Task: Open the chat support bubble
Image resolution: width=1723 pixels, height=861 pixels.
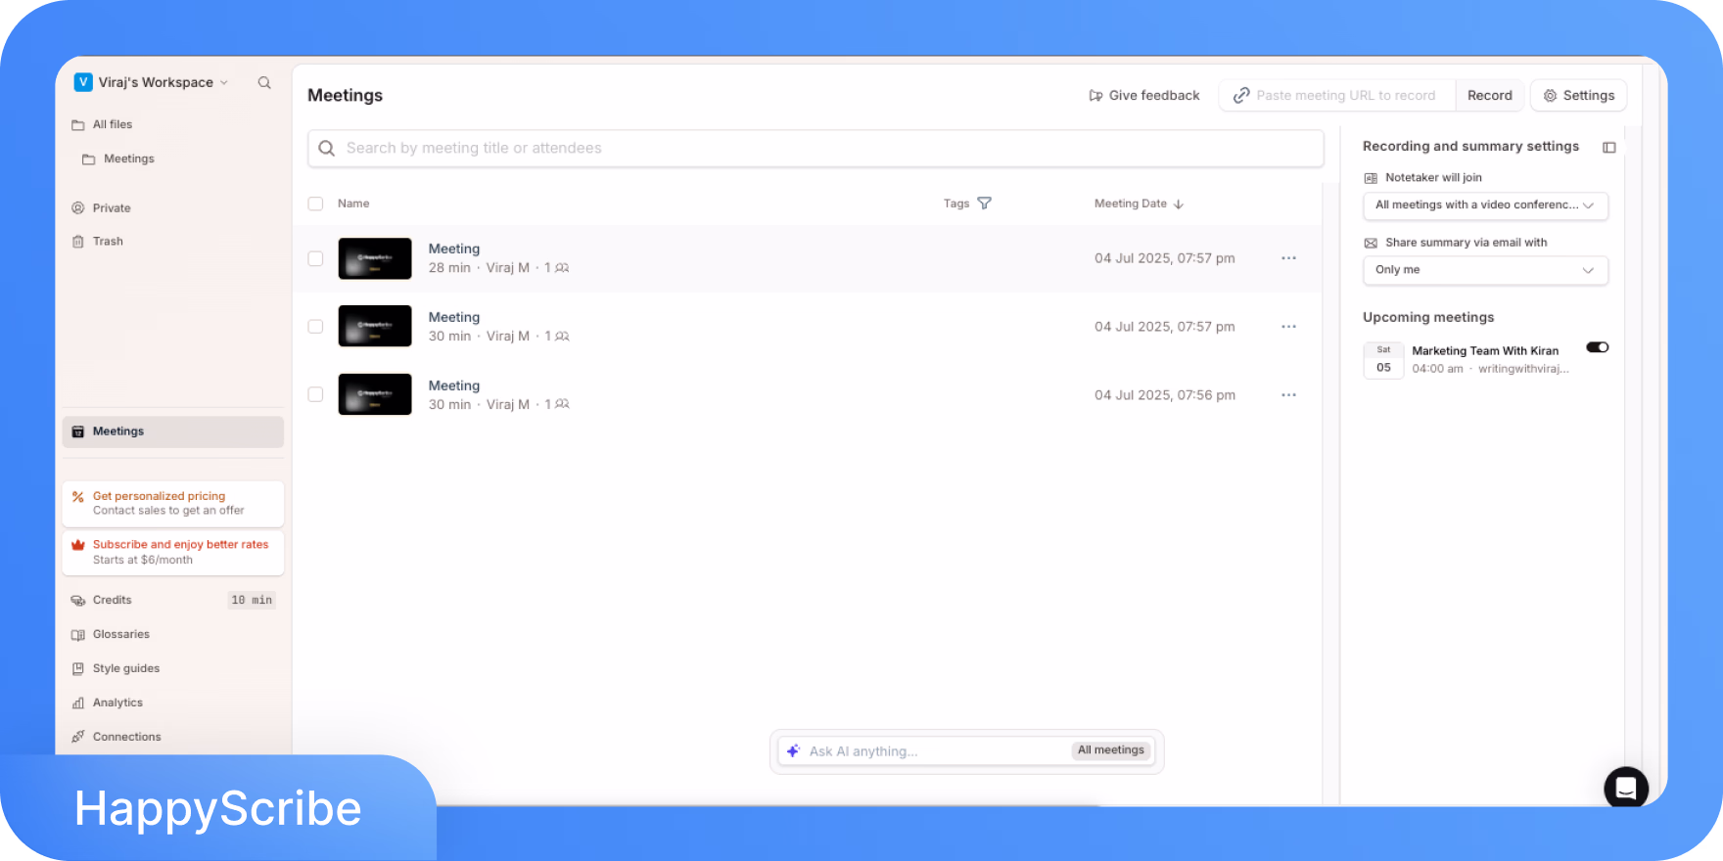Action: coord(1626,788)
